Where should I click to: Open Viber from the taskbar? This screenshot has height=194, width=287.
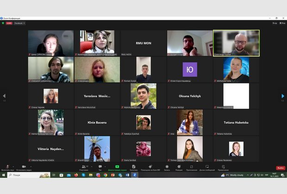pyautogui.click(x=98, y=175)
